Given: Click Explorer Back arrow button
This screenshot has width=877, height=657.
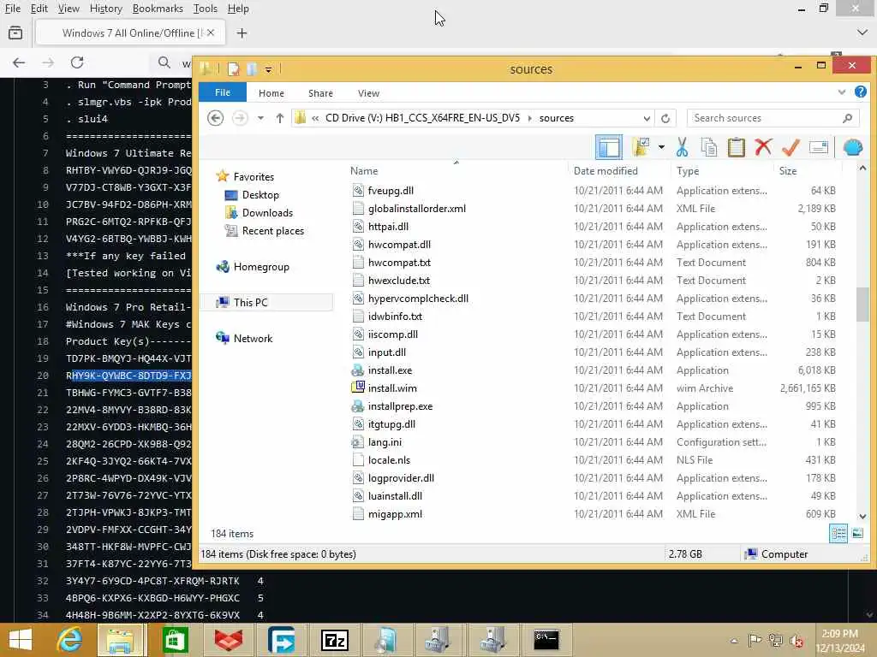Looking at the screenshot, I should pos(215,118).
